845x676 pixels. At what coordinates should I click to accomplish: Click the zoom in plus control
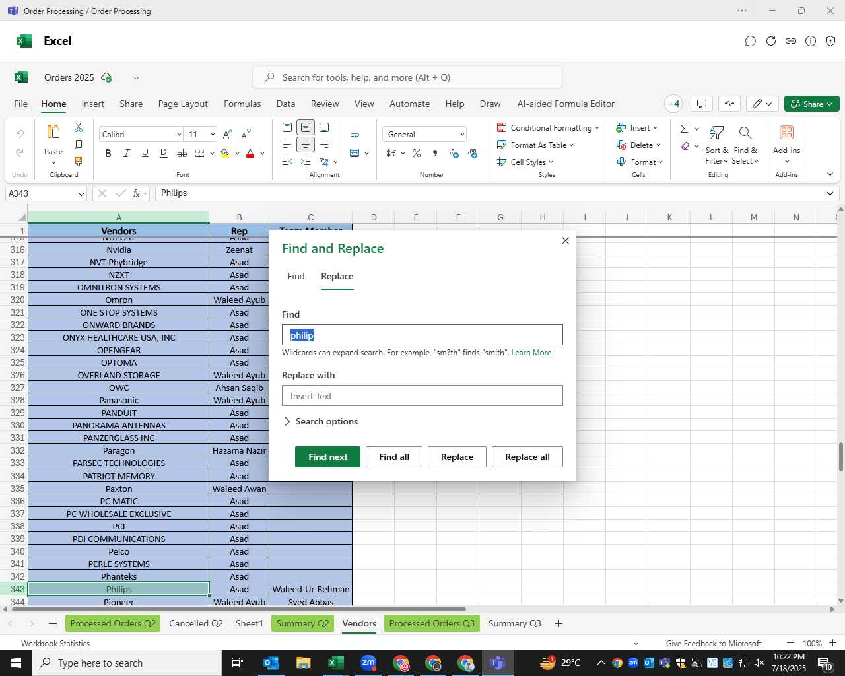[x=832, y=643]
